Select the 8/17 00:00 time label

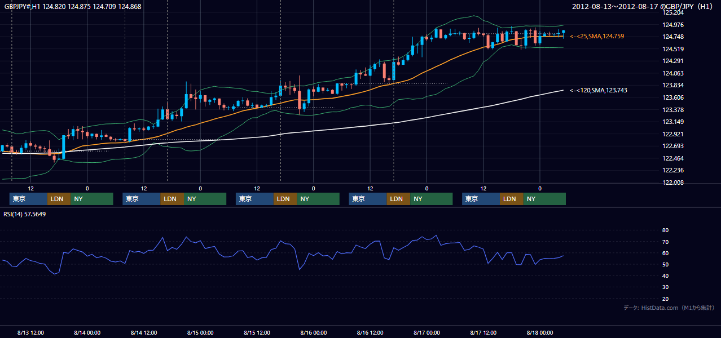tap(427, 332)
